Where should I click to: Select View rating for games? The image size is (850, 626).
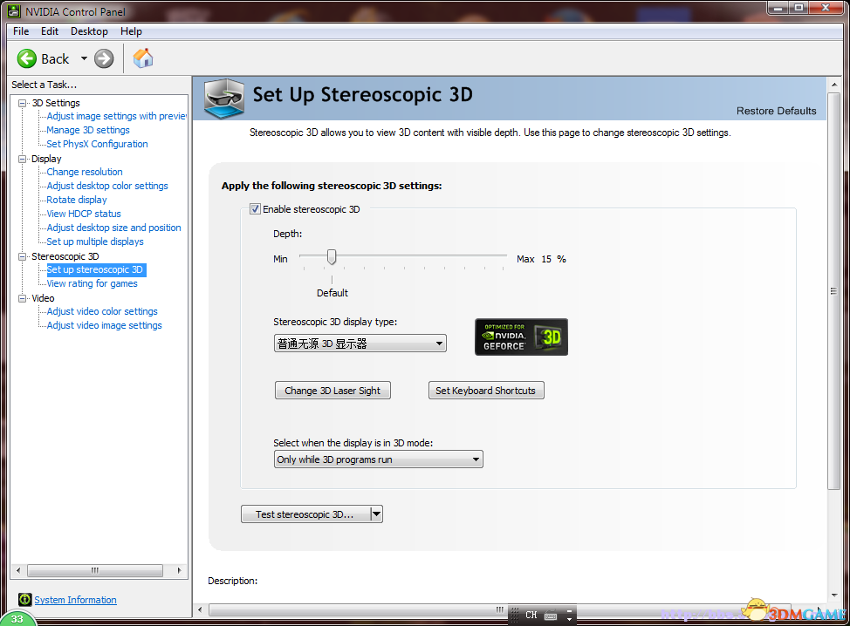pyautogui.click(x=93, y=283)
